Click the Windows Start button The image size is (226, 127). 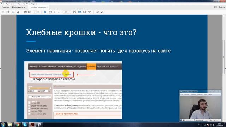pyautogui.click(x=3, y=125)
